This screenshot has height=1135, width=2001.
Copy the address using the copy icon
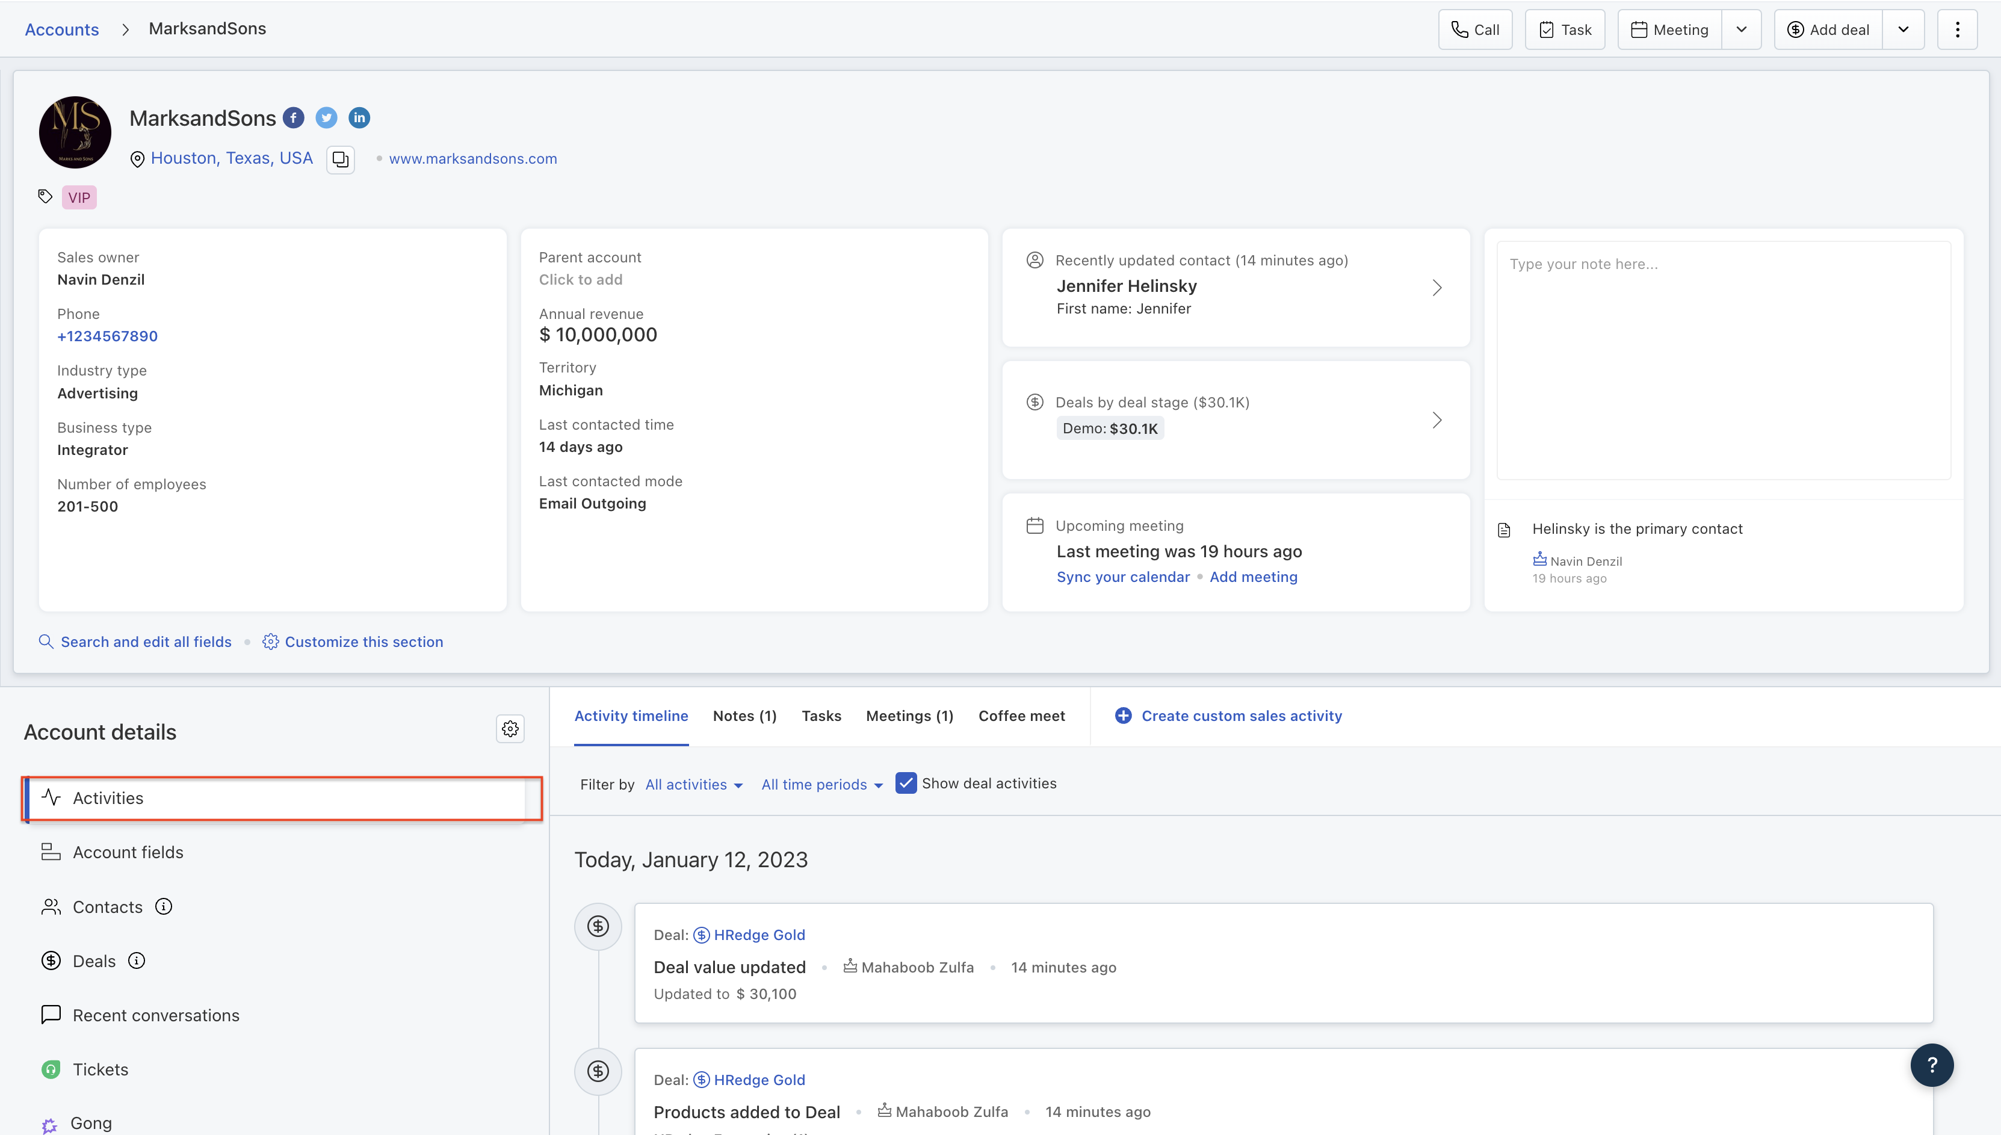point(340,159)
